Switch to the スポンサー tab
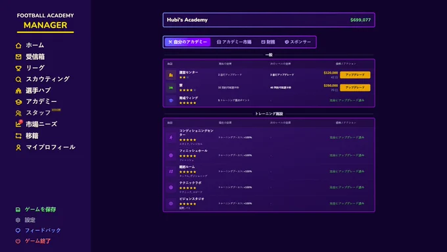 298,42
